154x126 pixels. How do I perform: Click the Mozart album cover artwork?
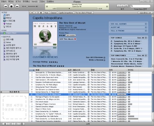pos(45,34)
